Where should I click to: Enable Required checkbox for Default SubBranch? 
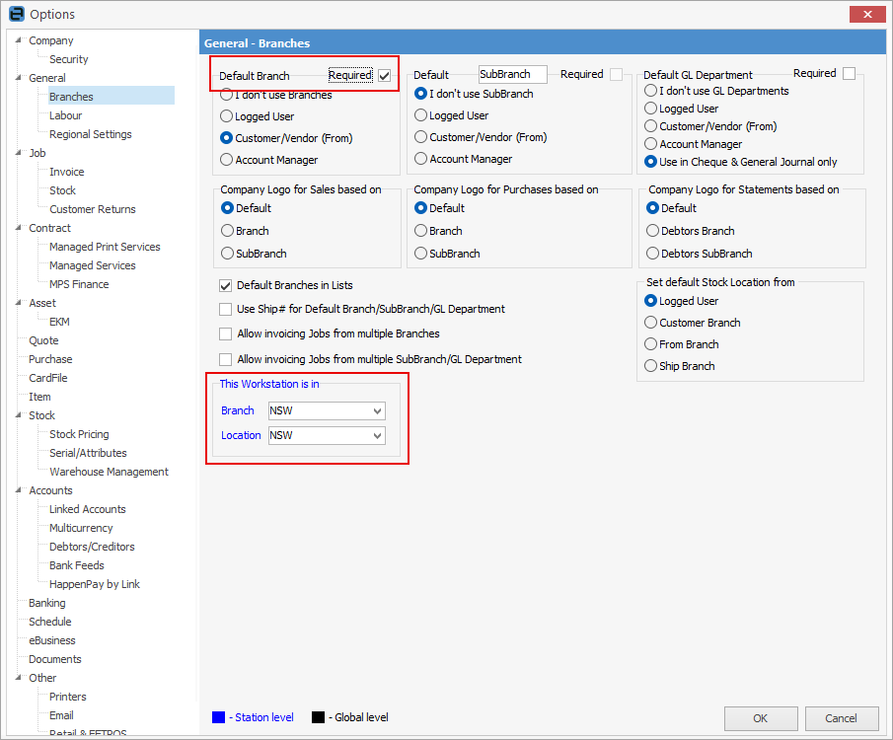[x=616, y=75]
